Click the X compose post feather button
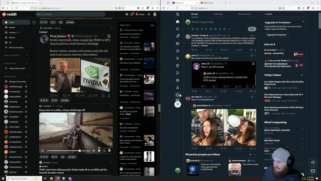The image size is (321, 181). pyautogui.click(x=178, y=104)
